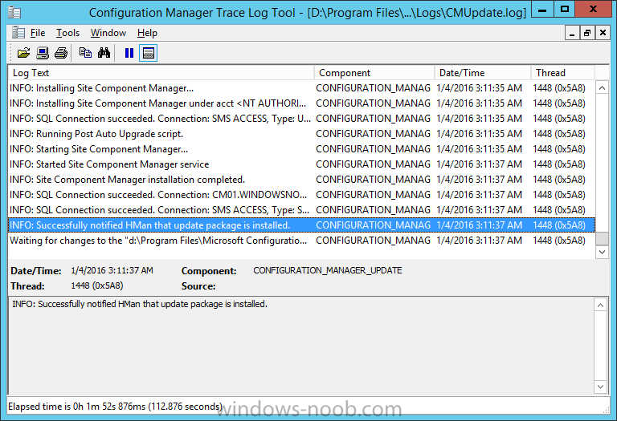This screenshot has height=421, width=617.
Task: Copy selected lines toolbar icon
Action: click(x=85, y=53)
